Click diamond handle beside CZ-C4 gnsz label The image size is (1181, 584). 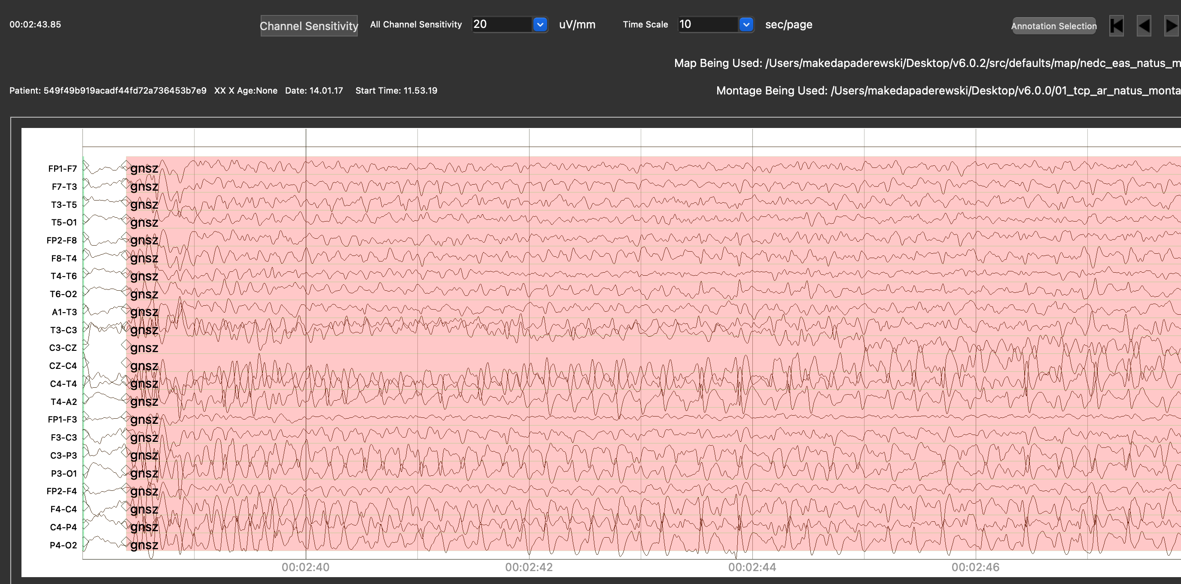coord(126,363)
